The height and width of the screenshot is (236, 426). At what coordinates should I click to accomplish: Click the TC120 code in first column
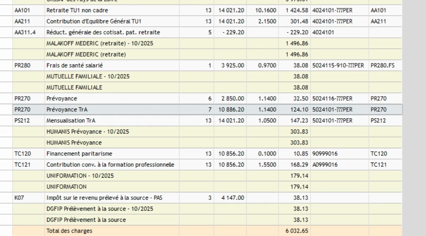[29, 154]
